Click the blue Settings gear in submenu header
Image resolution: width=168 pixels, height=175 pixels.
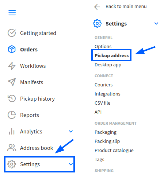point(97,23)
